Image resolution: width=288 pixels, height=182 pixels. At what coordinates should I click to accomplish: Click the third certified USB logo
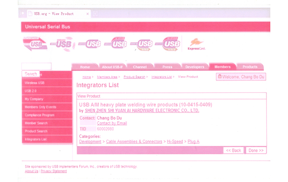coord(90,44)
